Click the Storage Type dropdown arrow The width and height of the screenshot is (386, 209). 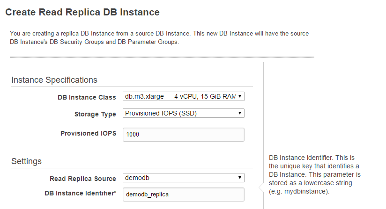coord(239,113)
